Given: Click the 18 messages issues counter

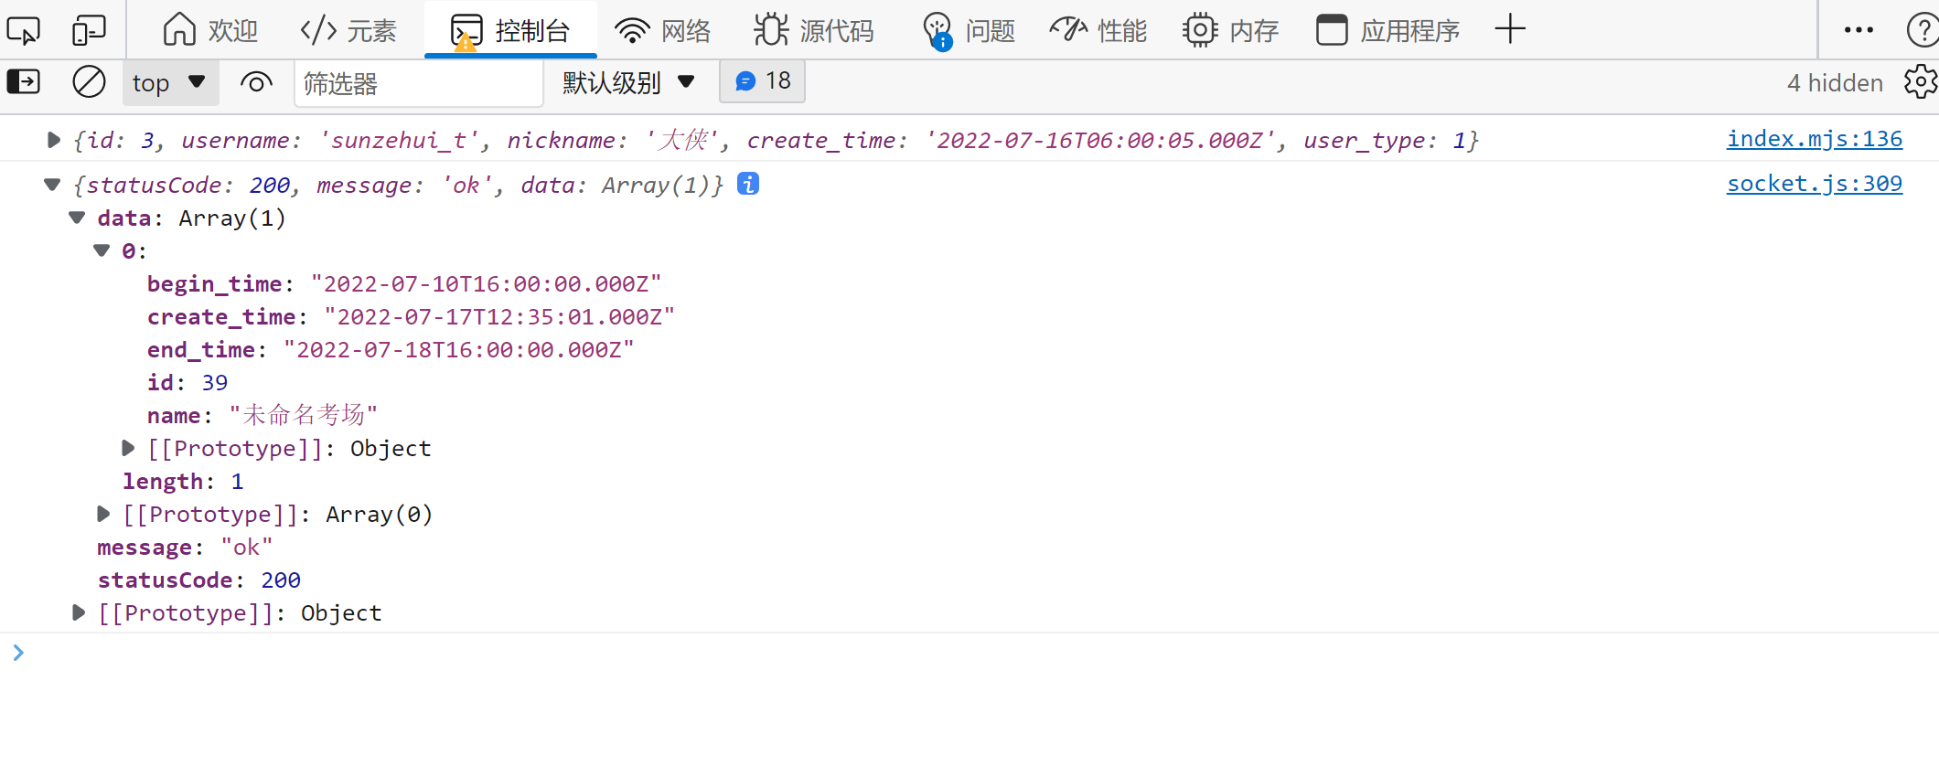Looking at the screenshot, I should pyautogui.click(x=763, y=82).
